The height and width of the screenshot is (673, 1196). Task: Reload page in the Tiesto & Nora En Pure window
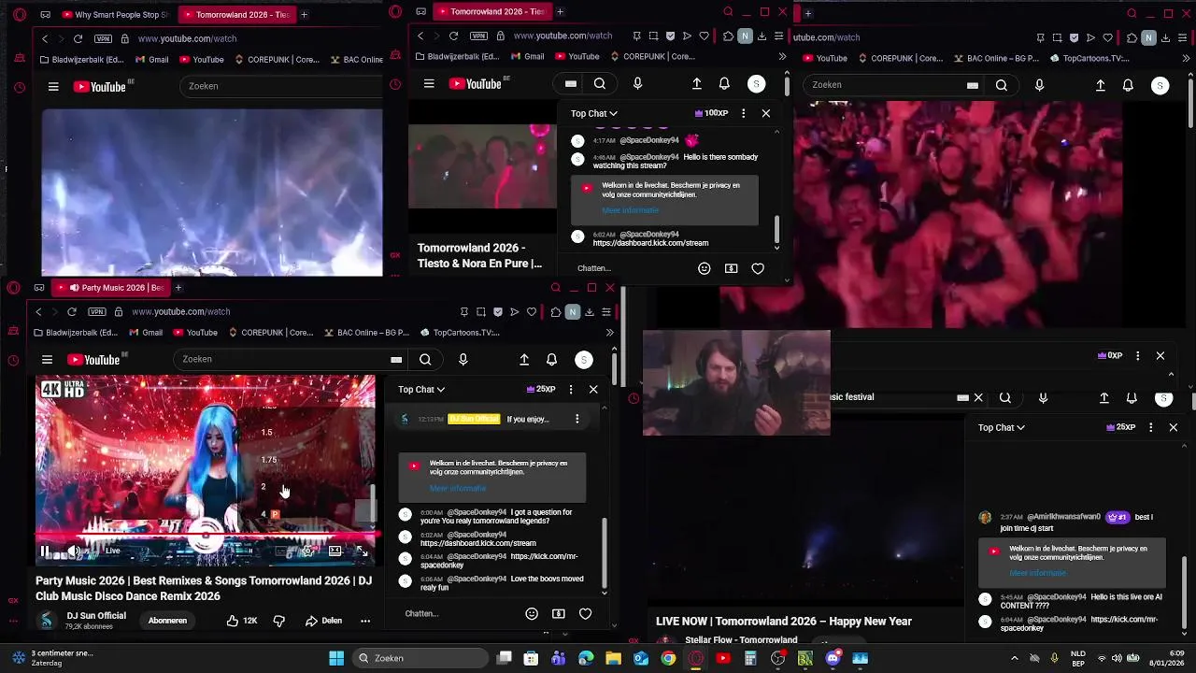[453, 36]
